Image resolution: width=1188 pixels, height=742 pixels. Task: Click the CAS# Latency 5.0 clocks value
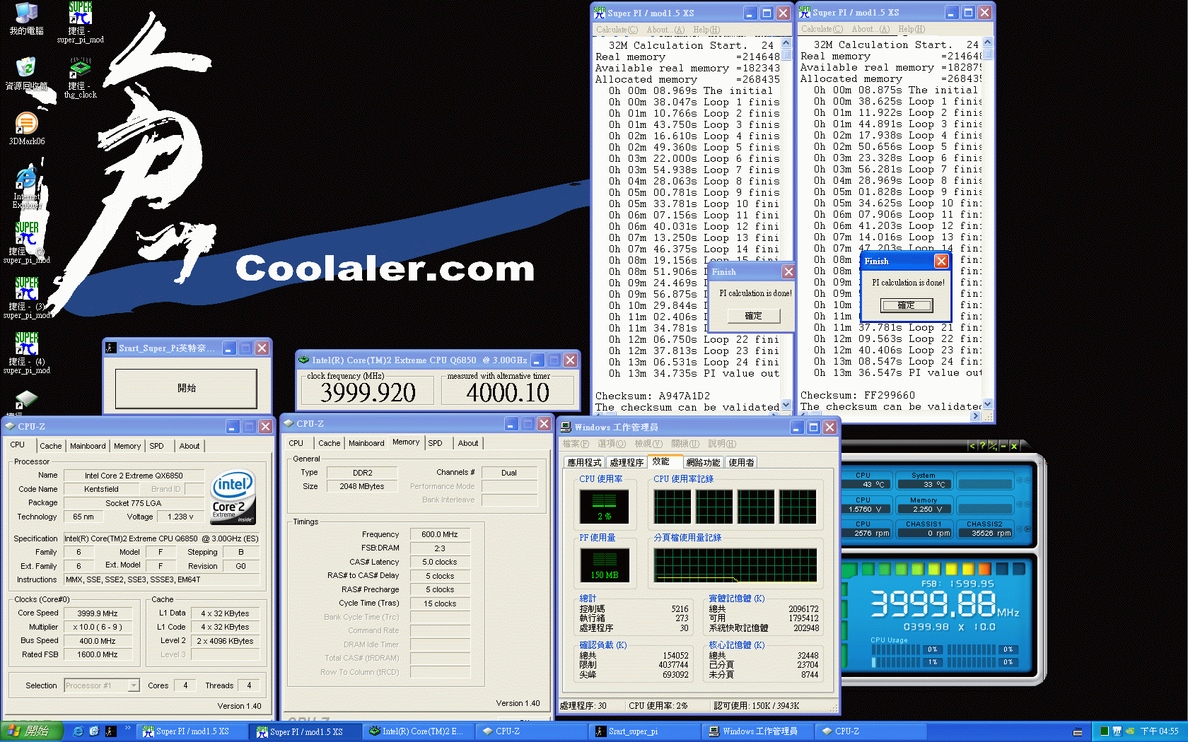click(439, 562)
